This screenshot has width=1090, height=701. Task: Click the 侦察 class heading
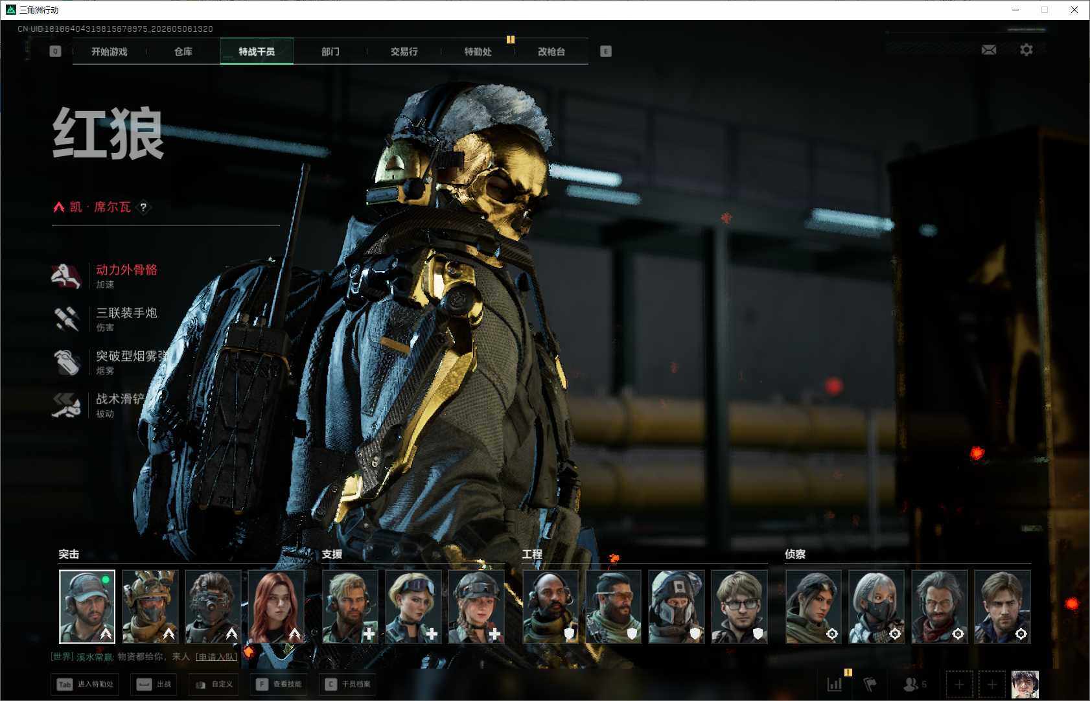[x=795, y=554]
